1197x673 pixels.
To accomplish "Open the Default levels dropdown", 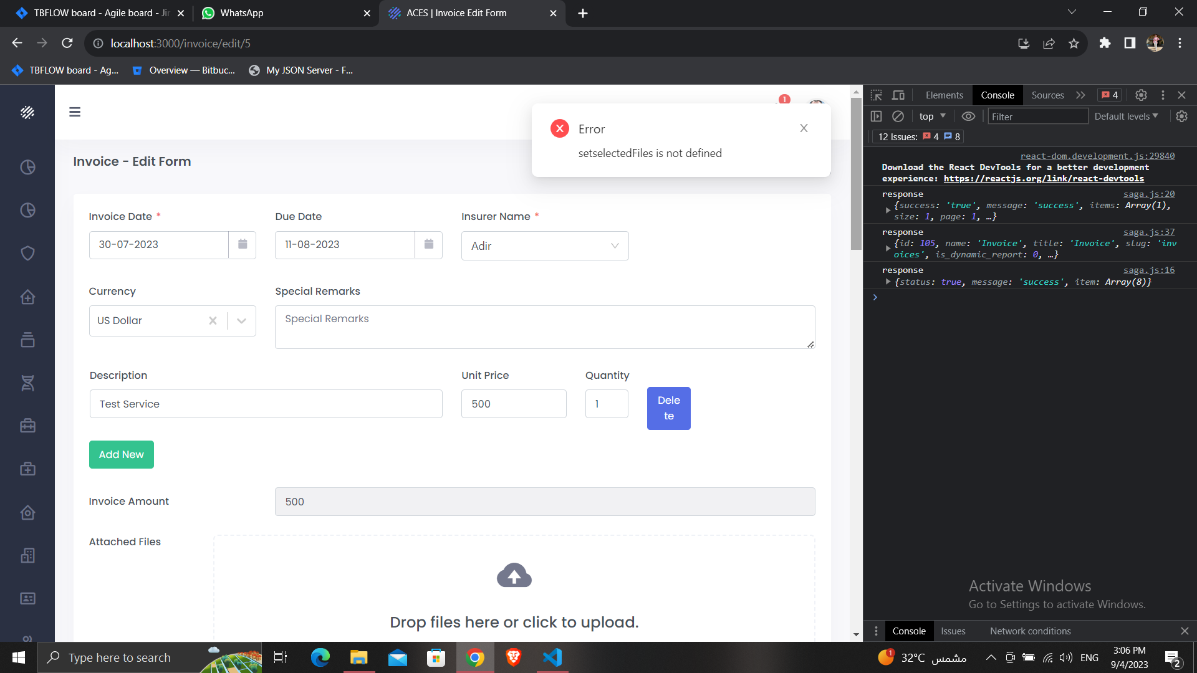I will click(x=1126, y=117).
